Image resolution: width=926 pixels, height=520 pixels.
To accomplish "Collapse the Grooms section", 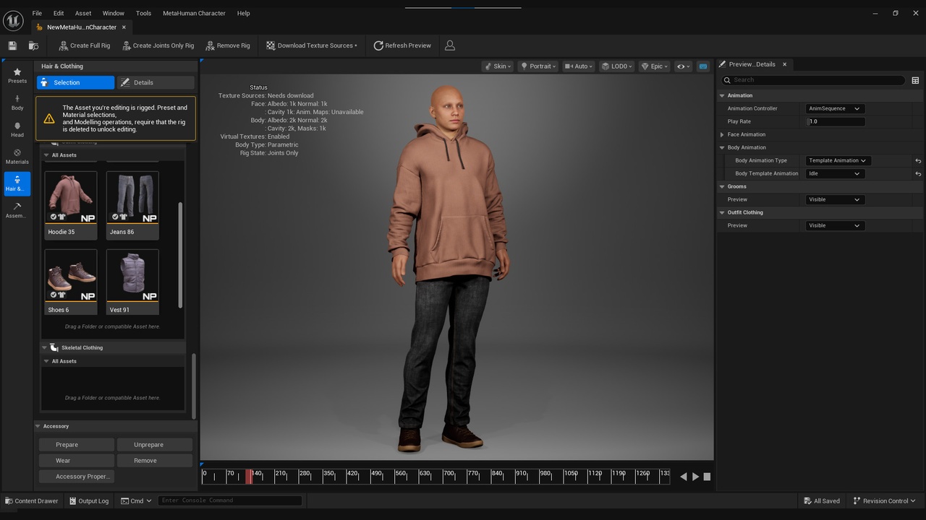I will 722,186.
